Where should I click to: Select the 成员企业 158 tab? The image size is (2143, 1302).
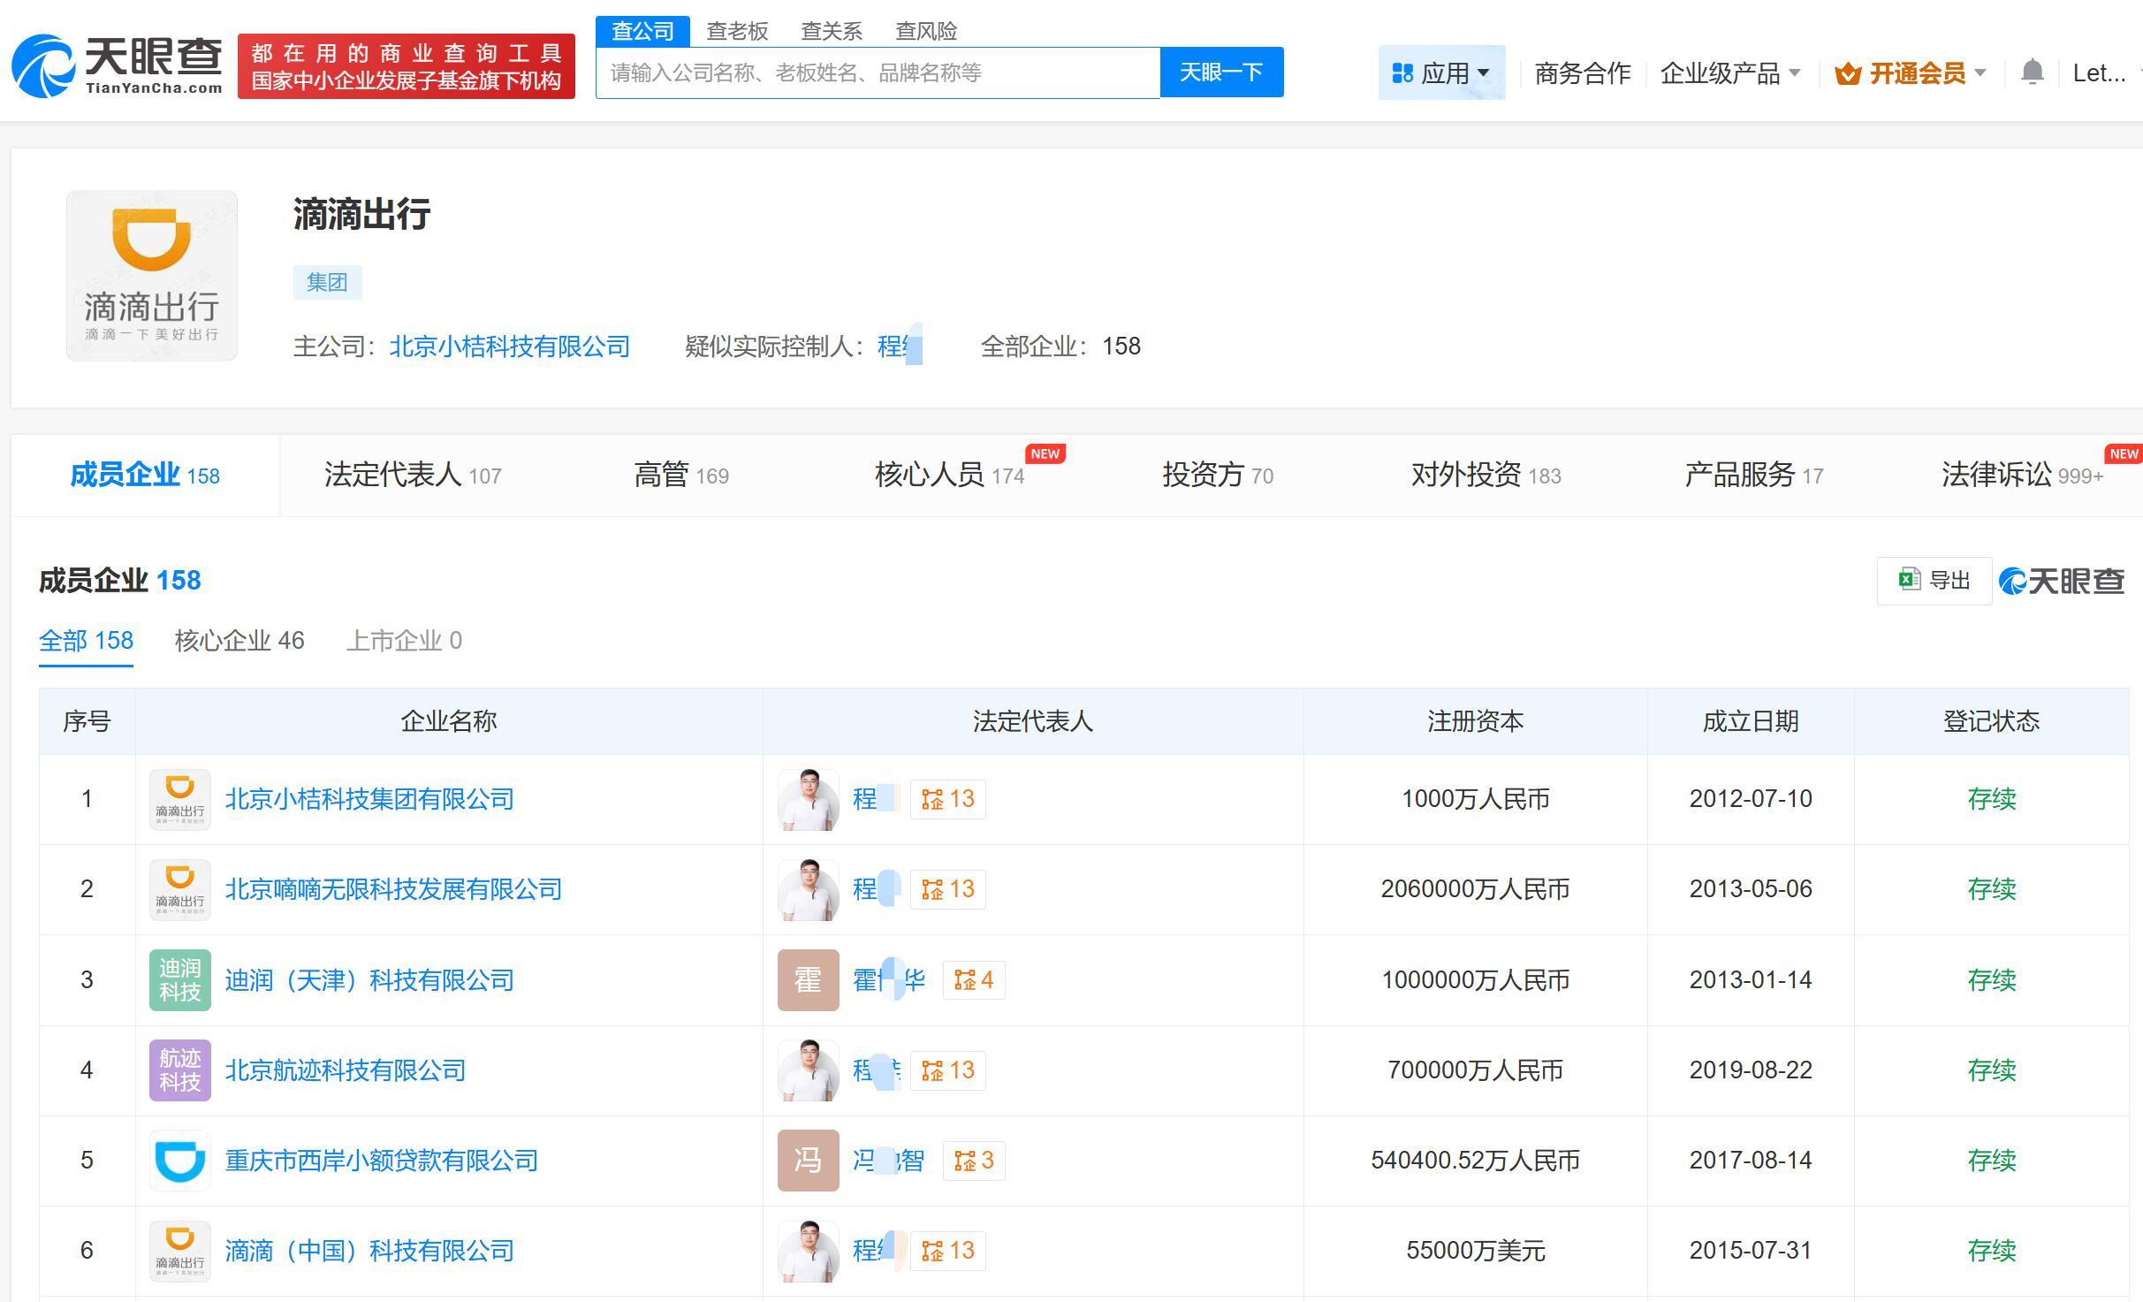click(145, 476)
